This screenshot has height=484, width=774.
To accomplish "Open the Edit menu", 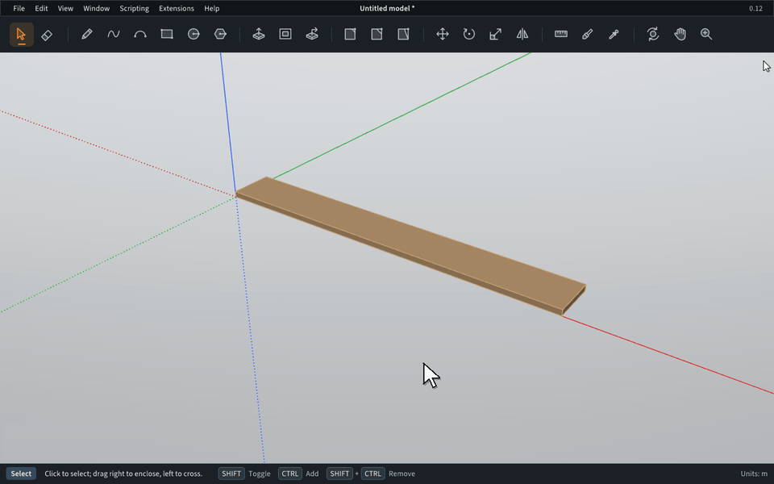I will tap(41, 8).
